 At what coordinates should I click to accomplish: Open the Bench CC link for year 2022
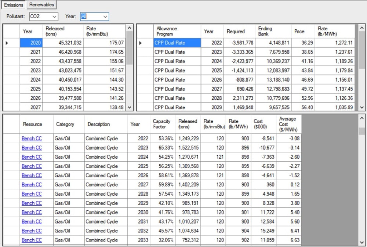(x=32, y=139)
